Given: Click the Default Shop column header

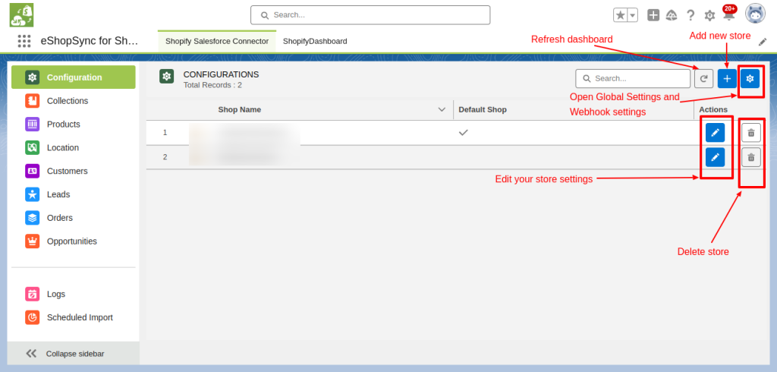Looking at the screenshot, I should 483,109.
